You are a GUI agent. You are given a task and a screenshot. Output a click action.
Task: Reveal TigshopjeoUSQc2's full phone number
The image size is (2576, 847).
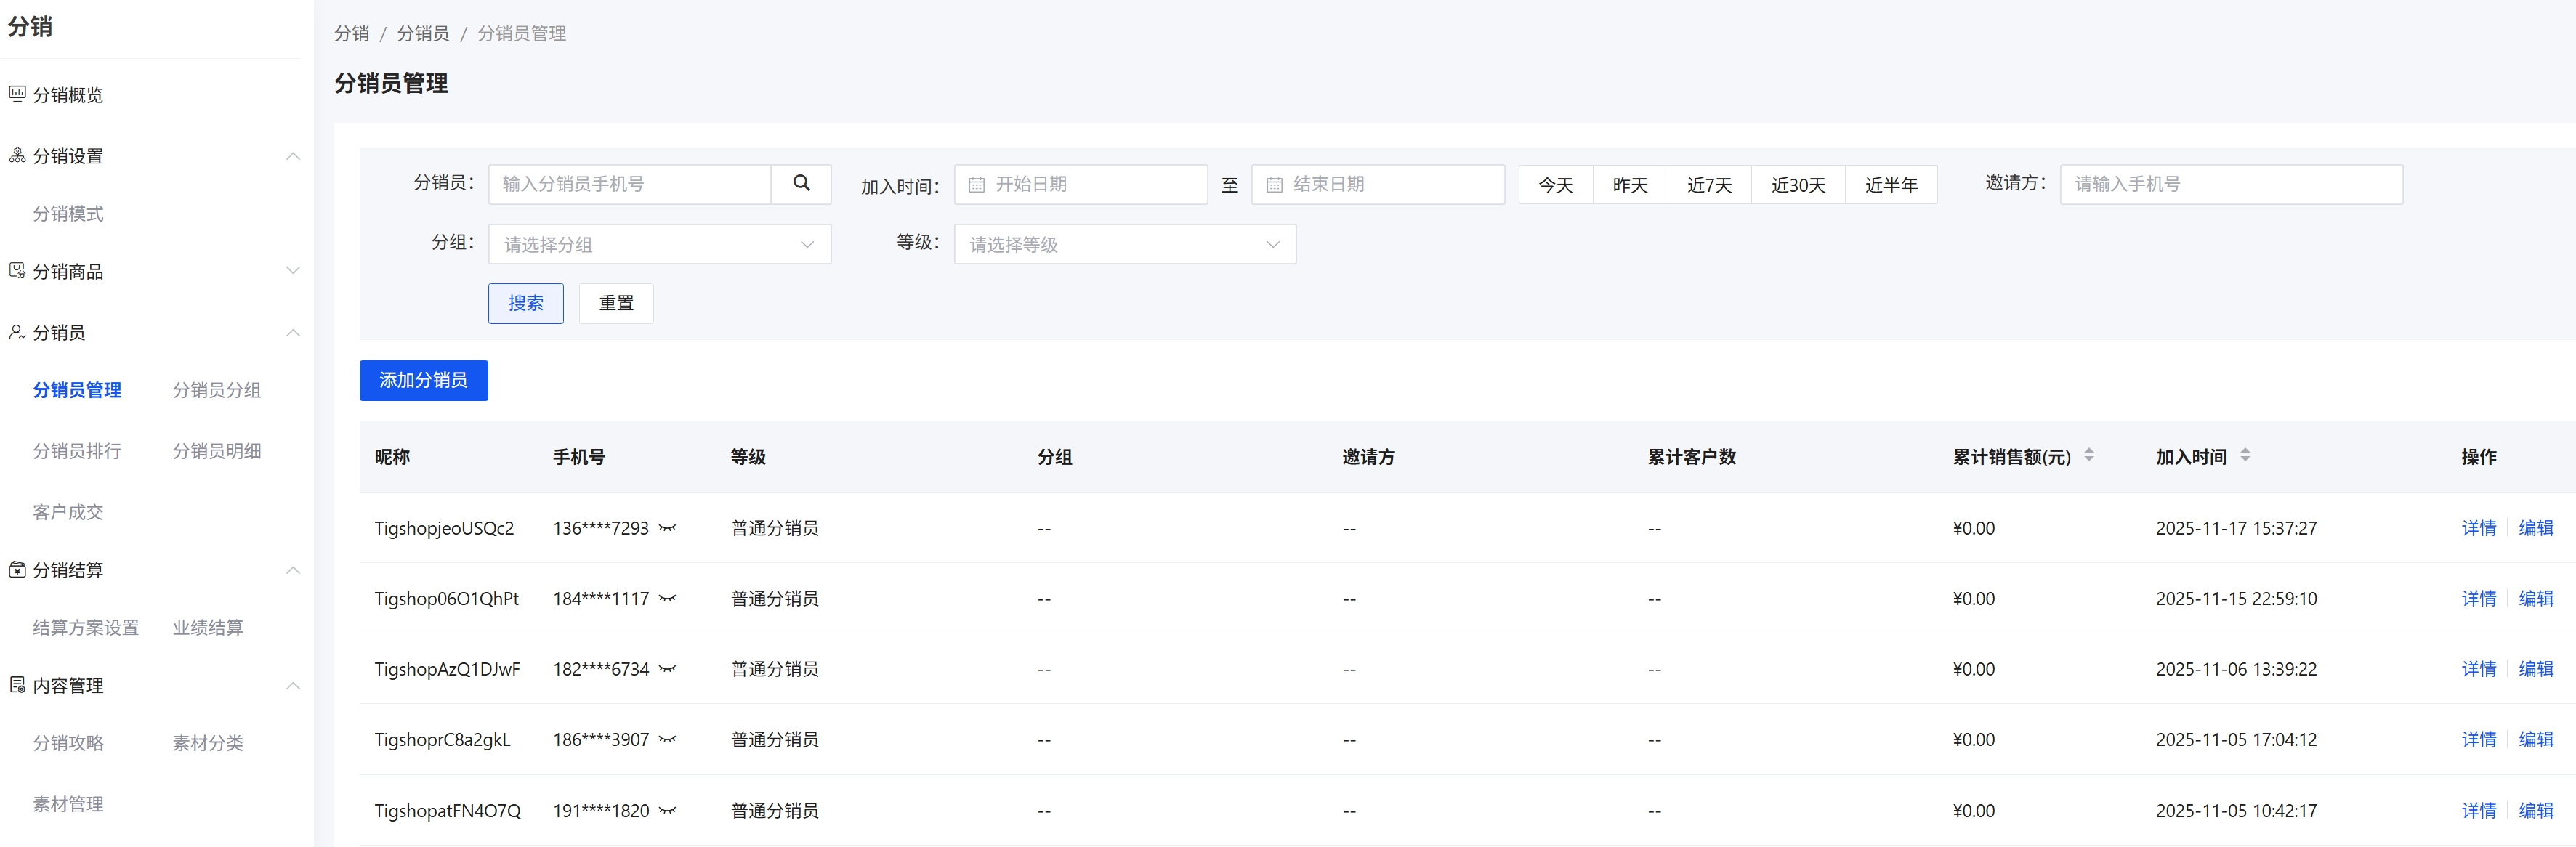668,529
